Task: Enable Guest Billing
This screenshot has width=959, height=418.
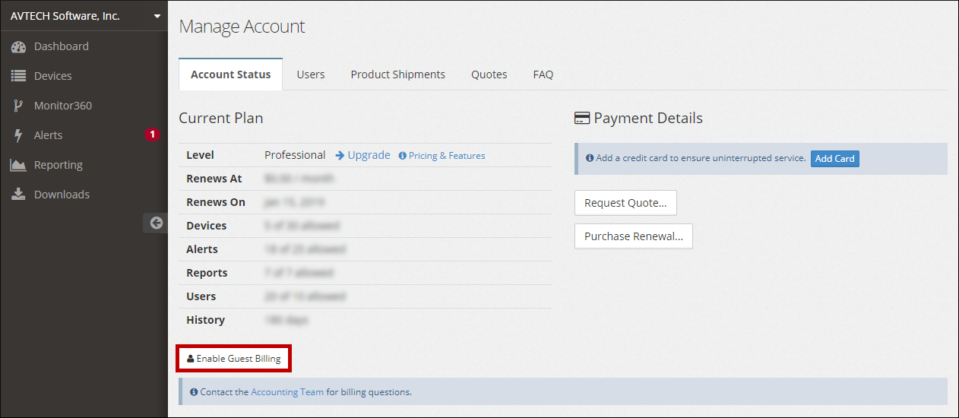Action: click(x=234, y=359)
